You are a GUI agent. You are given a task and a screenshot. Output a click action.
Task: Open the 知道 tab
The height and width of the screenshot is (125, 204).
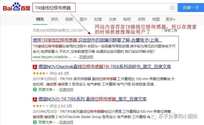pyautogui.click(x=98, y=19)
